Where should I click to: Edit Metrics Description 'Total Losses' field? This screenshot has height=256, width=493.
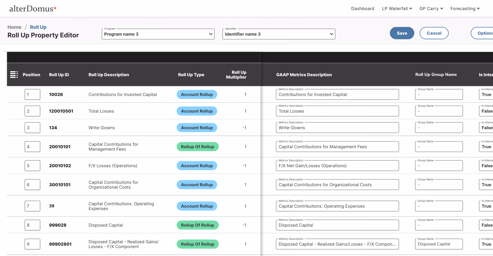coord(337,111)
